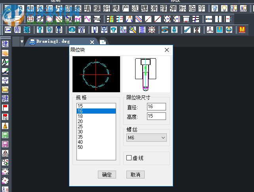Viewport: 254px width, 192px height.
Task: Click the 高度 input field
Action: 157,116
